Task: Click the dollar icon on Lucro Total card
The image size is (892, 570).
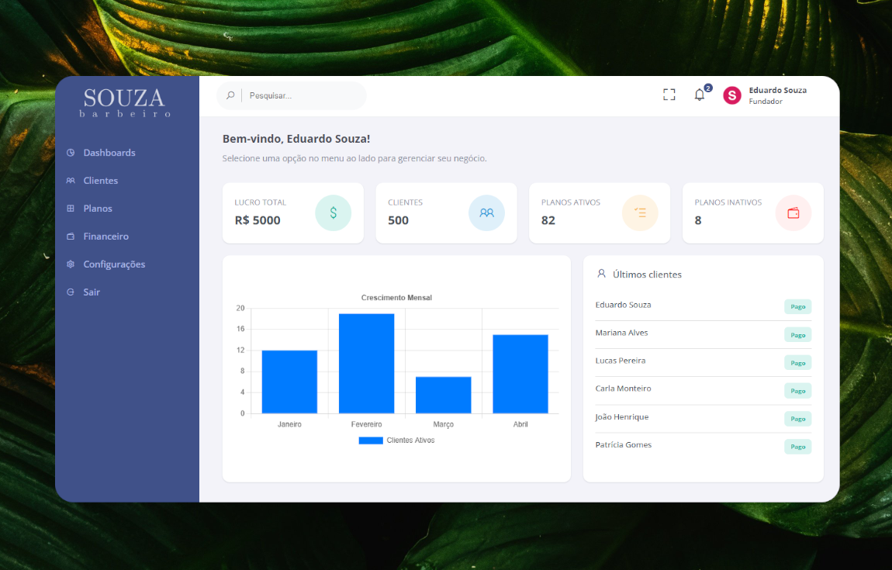Action: tap(333, 212)
